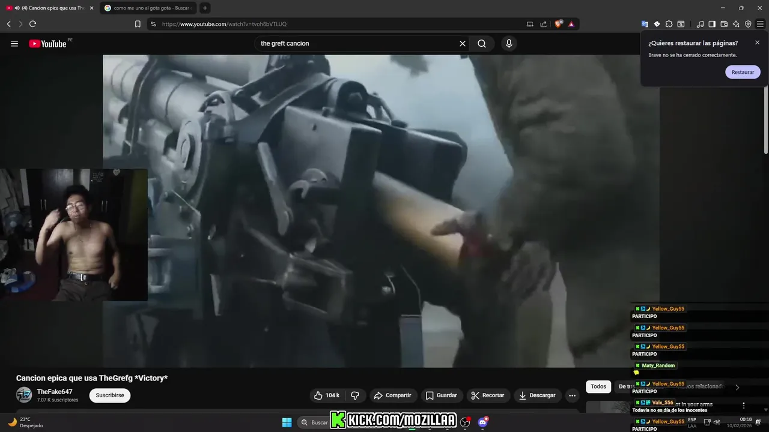
Task: Like the video with 104 k thumbs up
Action: tap(326, 395)
